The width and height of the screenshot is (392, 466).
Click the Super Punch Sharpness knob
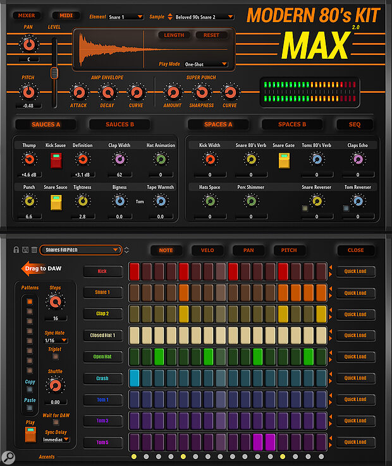point(202,93)
